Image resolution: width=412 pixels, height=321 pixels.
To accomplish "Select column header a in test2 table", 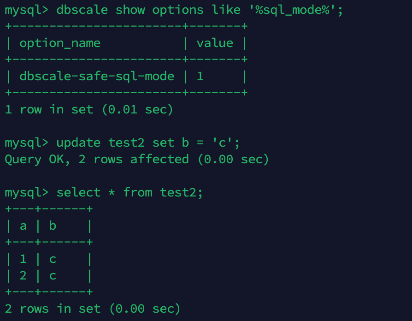I will 23,226.
